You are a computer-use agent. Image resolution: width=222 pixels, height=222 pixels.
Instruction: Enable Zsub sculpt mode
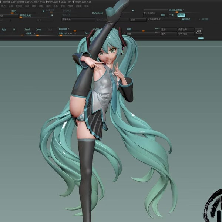point(38,30)
